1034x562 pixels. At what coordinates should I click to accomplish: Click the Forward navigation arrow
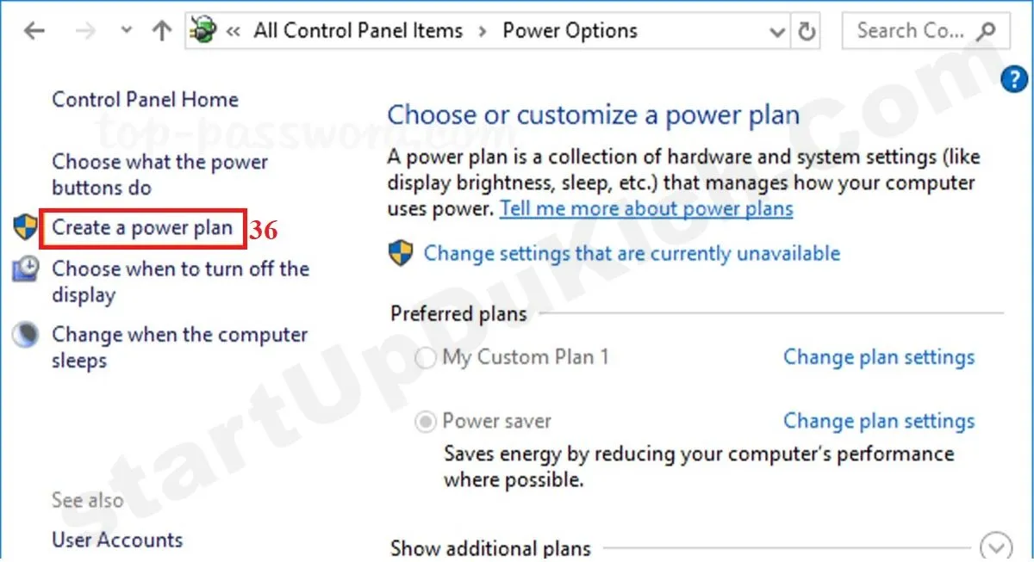pos(85,32)
